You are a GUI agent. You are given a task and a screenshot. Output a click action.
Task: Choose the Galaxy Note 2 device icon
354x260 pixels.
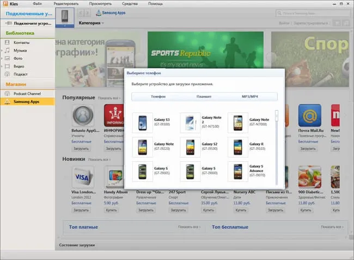click(190, 123)
